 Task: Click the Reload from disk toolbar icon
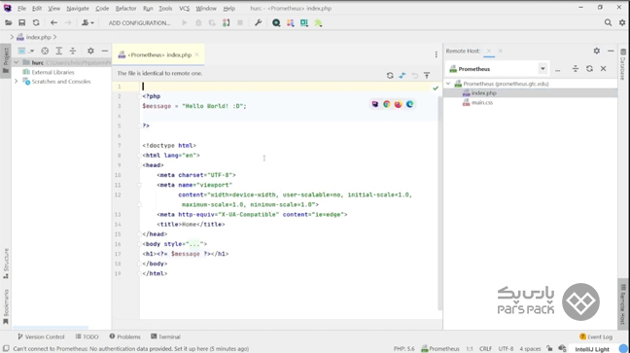36,23
